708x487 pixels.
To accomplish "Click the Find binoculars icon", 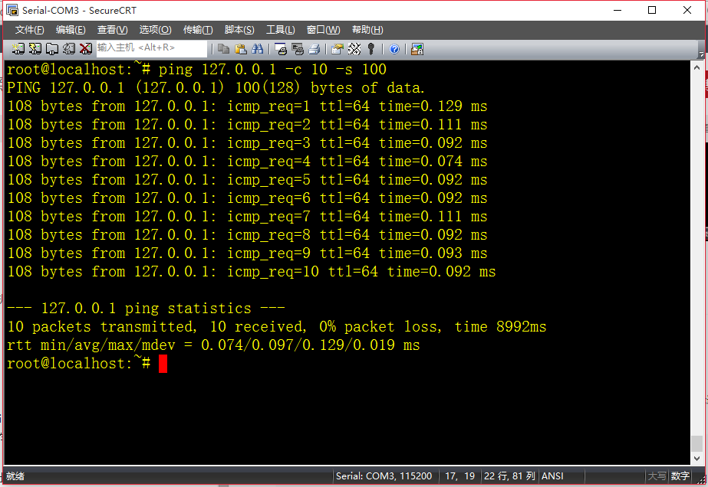I will [x=258, y=49].
